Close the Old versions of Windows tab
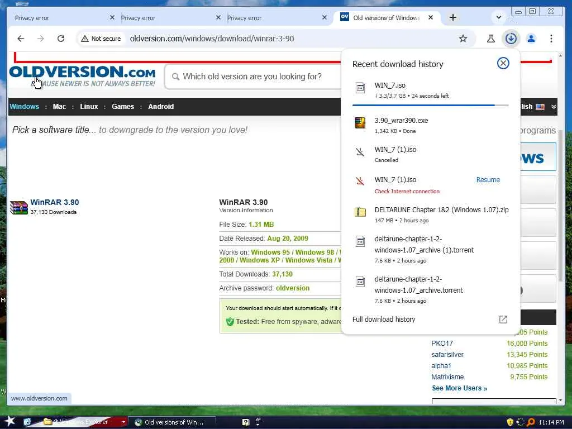 pos(431,17)
